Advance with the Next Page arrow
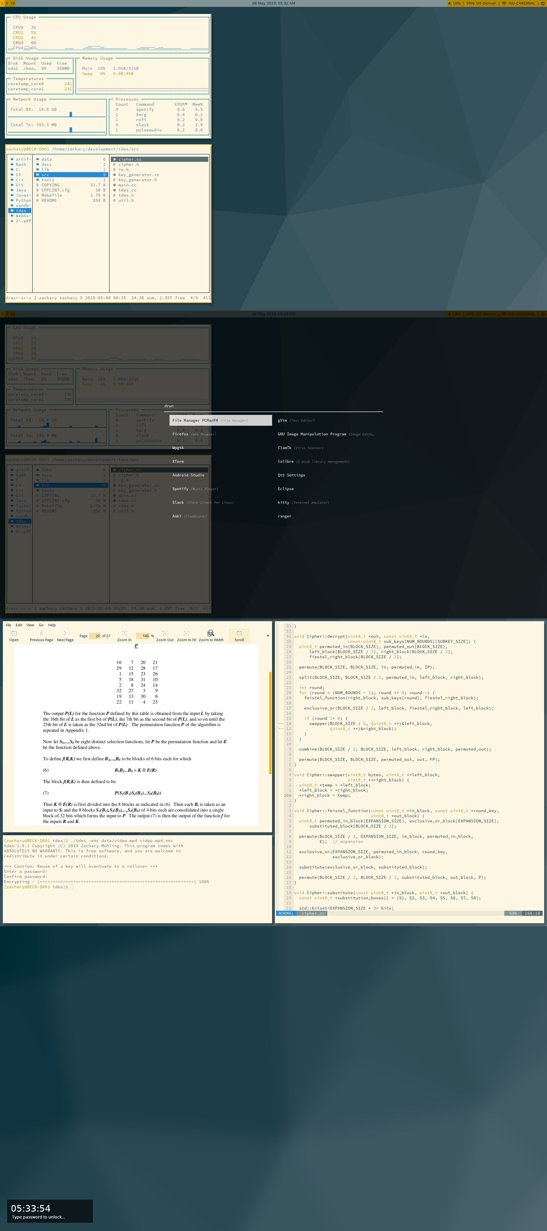547x1231 pixels. [65, 633]
